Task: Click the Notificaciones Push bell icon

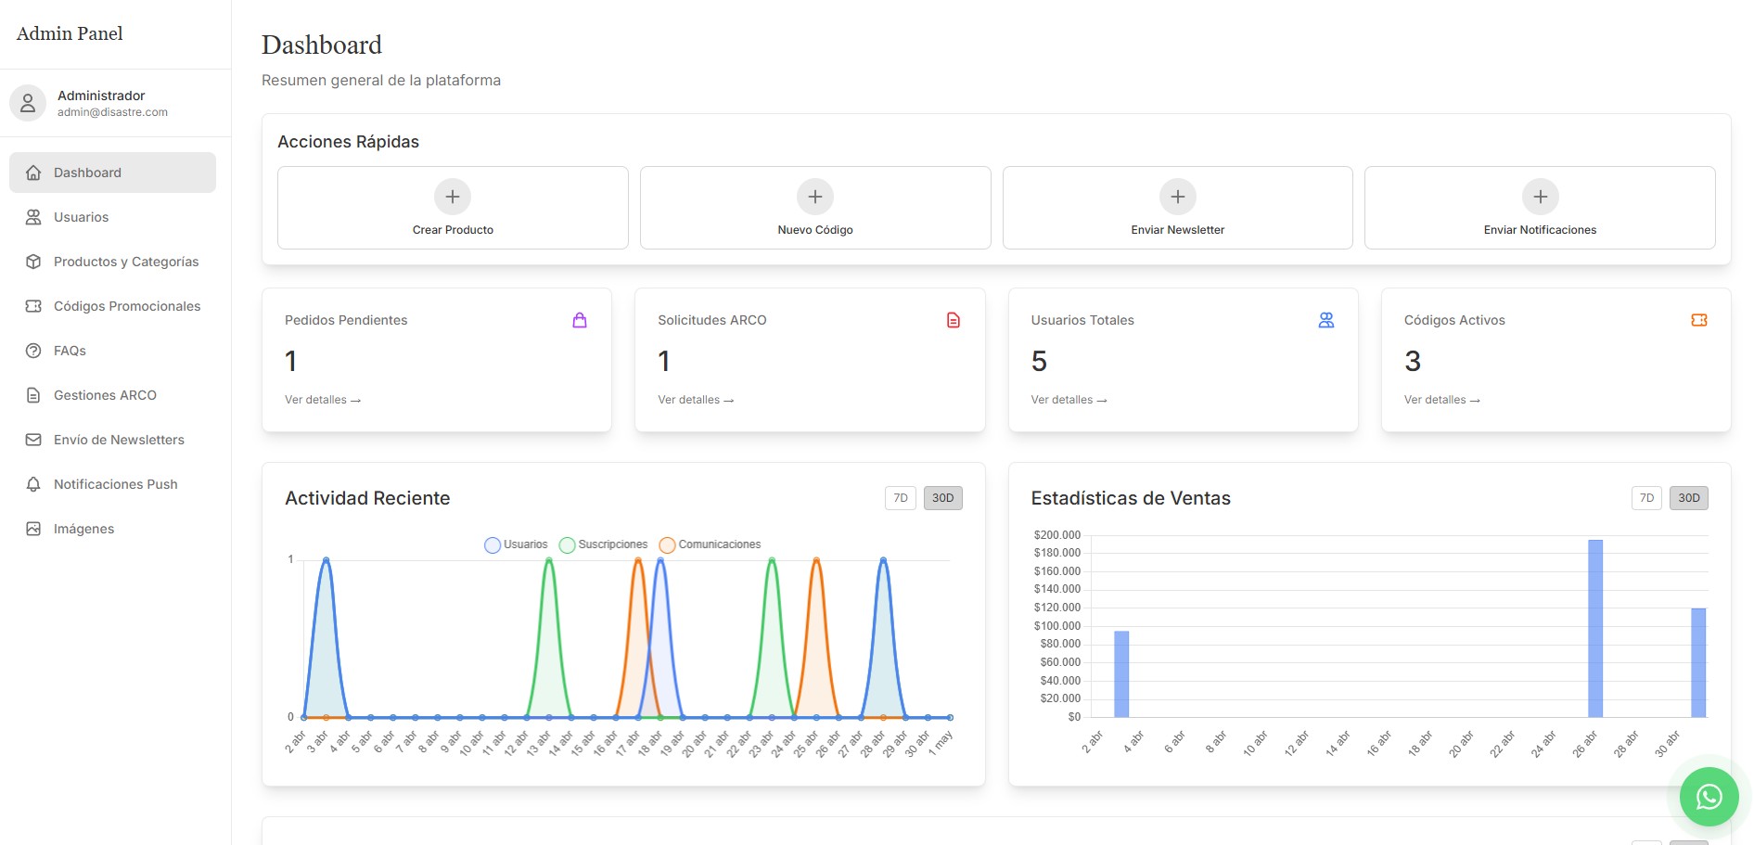Action: 33,484
